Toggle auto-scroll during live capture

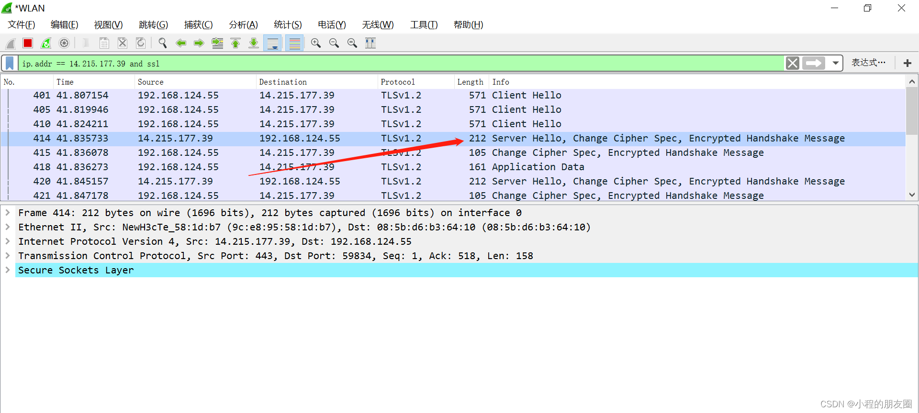273,43
